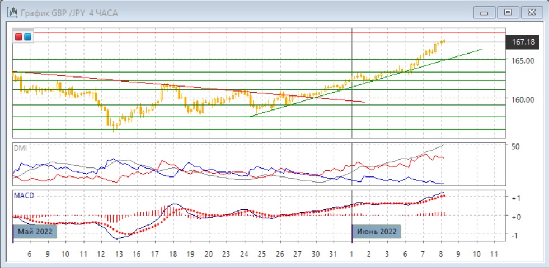This screenshot has height=268, width=549.
Task: Click the DMI indicator label
Action: pyautogui.click(x=21, y=147)
